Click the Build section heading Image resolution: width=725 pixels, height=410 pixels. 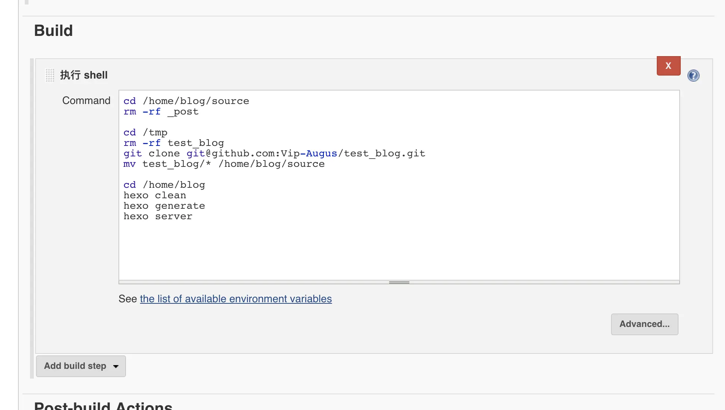tap(54, 31)
